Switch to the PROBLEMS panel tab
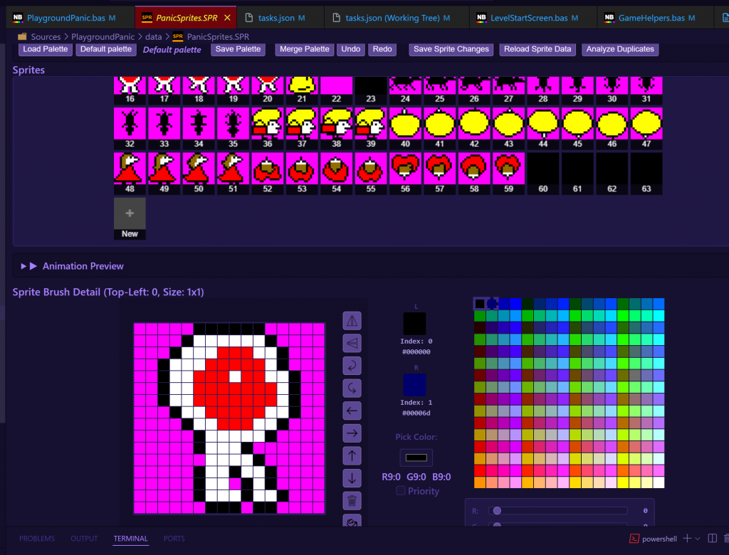Viewport: 729px width, 555px height. 36,539
